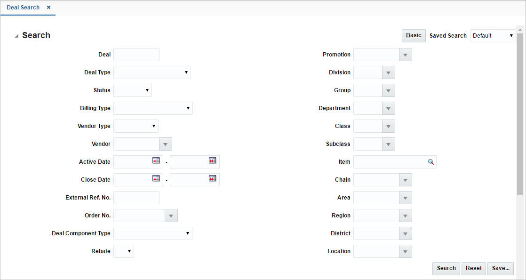The height and width of the screenshot is (280, 526).
Task: Collapse the Search section
Action: point(17,35)
